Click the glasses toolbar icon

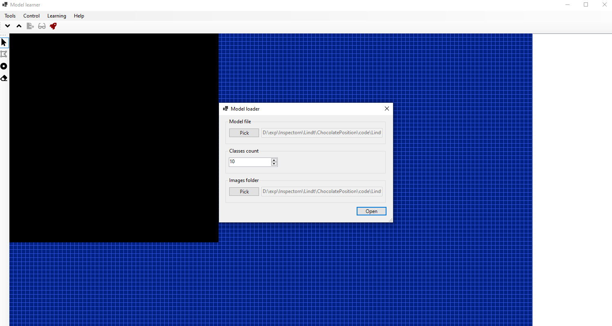click(x=42, y=26)
